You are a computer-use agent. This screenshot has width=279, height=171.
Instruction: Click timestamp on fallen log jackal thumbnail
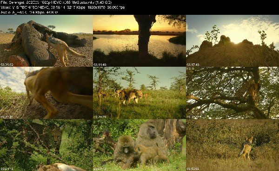coord(7,65)
